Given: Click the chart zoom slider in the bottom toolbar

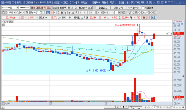Looking at the screenshot, I should (x=136, y=107).
